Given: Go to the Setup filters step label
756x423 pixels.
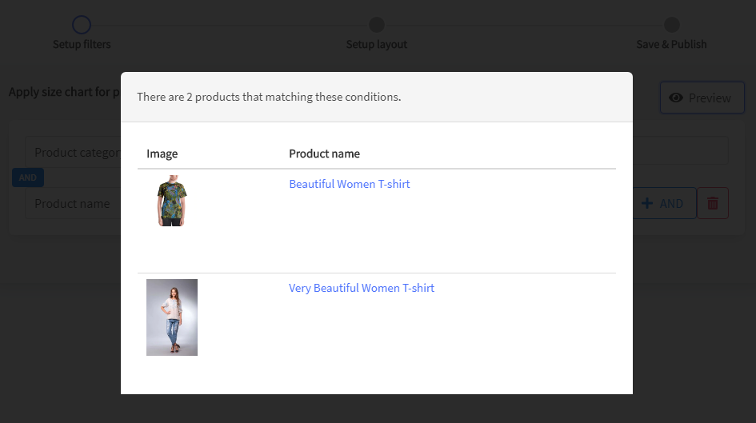Looking at the screenshot, I should (82, 44).
